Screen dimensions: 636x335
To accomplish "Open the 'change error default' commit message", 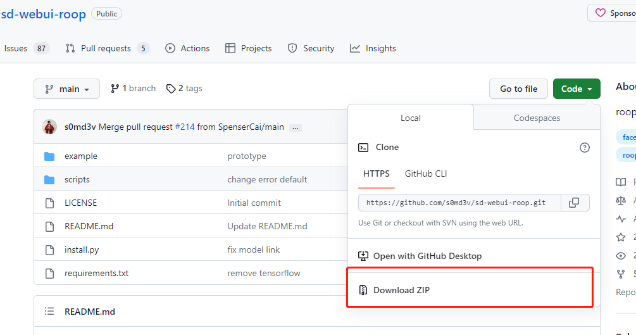I will point(267,179).
